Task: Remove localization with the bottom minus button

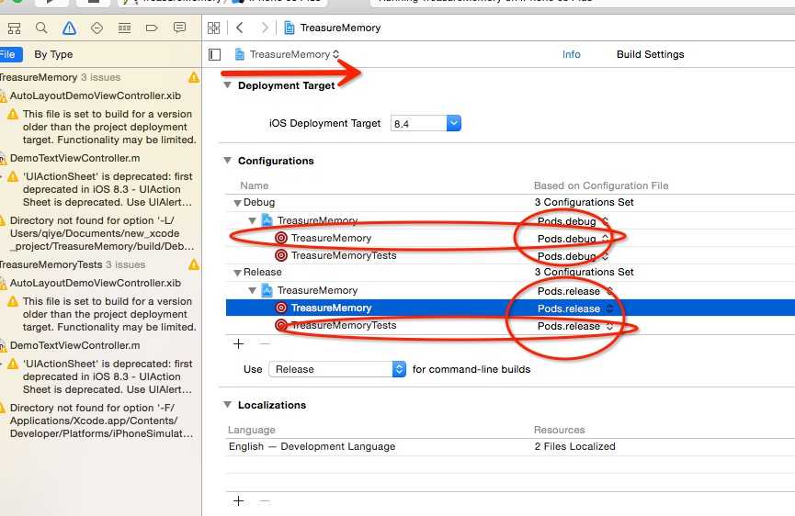Action: [x=265, y=501]
